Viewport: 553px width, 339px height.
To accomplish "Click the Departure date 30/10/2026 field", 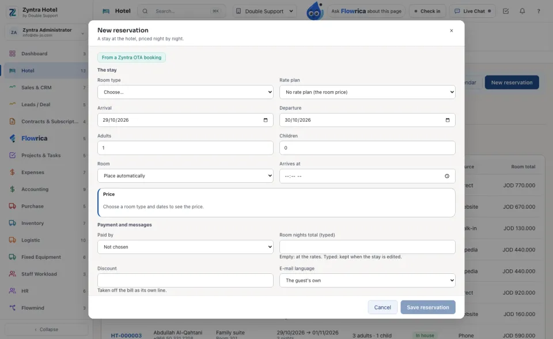I will click(367, 120).
